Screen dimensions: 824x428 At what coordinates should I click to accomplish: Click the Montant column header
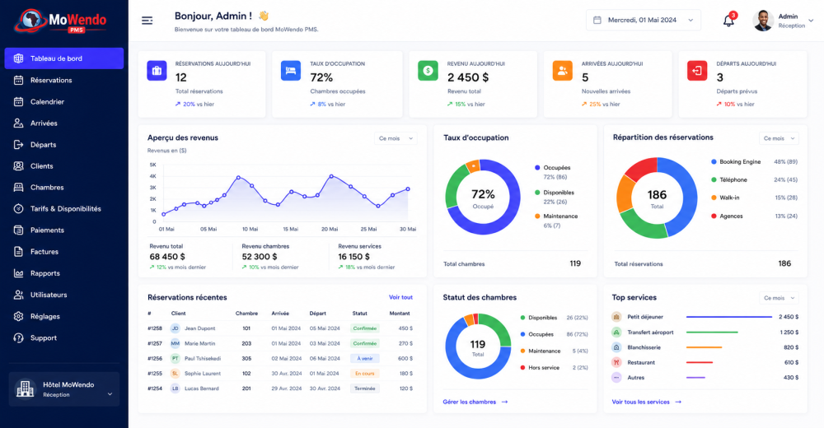coord(400,313)
